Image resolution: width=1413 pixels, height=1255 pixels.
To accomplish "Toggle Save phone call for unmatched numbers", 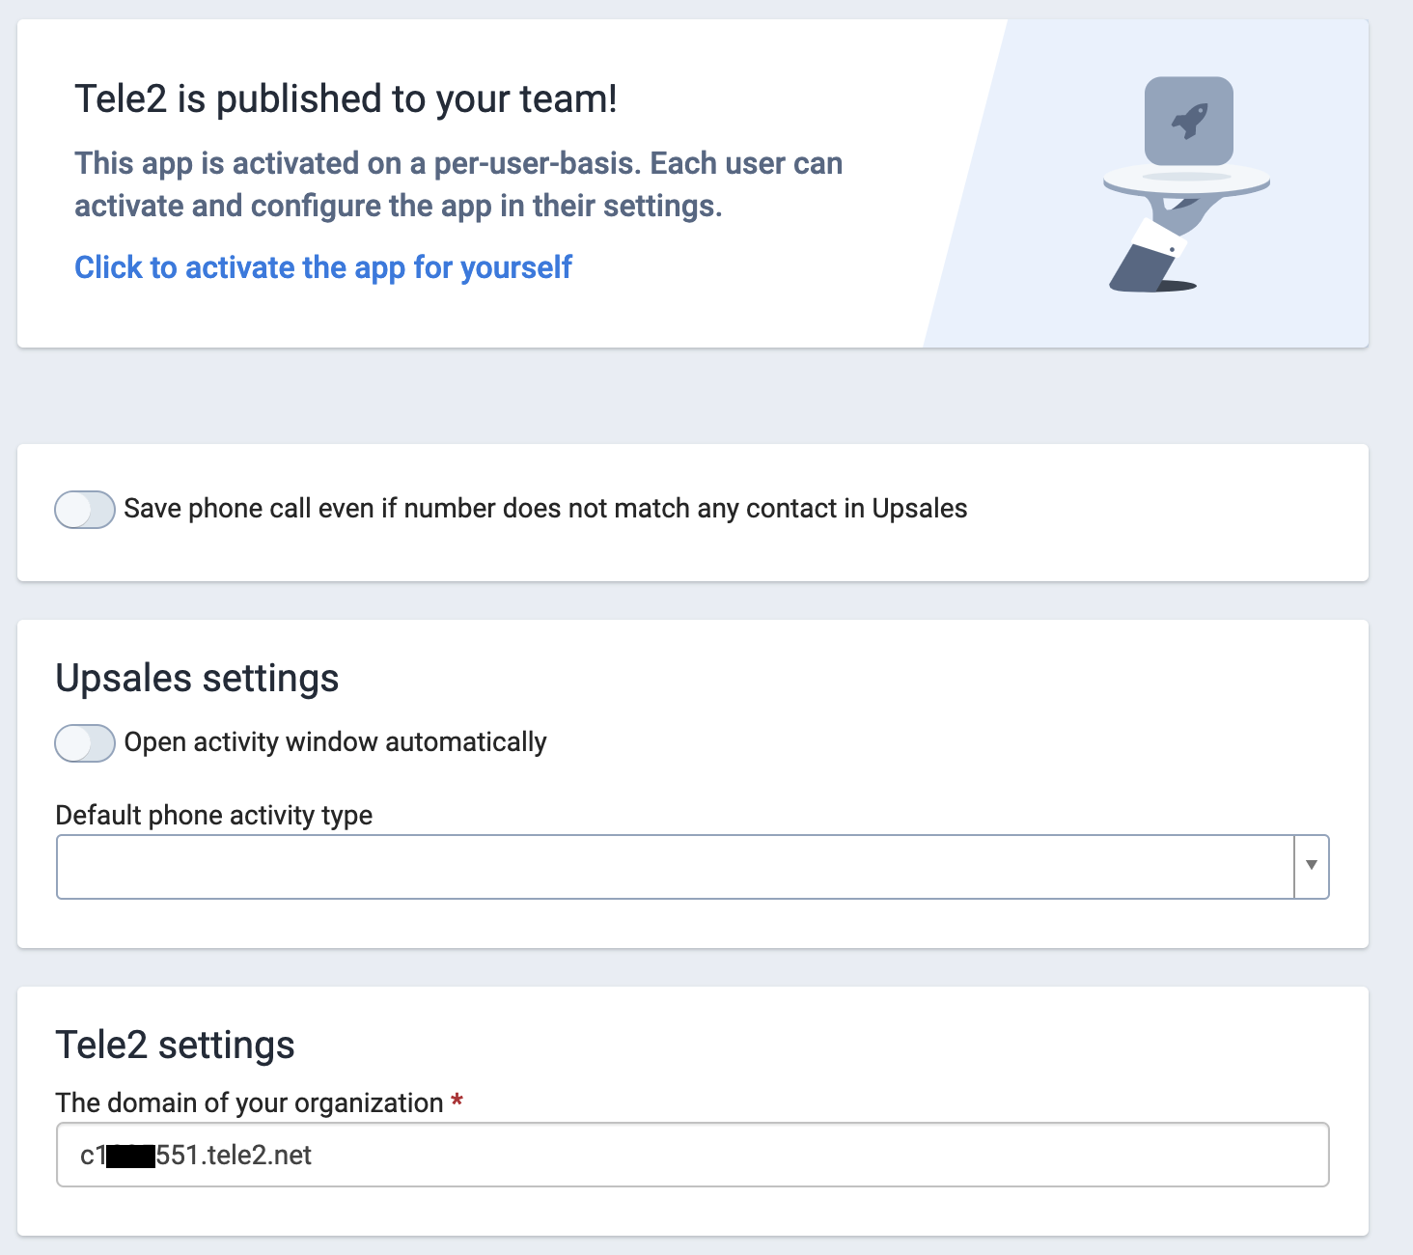I will pos(85,509).
